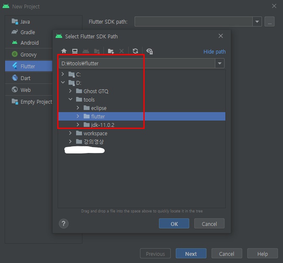This screenshot has height=263, width=283.
Task: Expand the eclipse folder
Action: [78, 108]
